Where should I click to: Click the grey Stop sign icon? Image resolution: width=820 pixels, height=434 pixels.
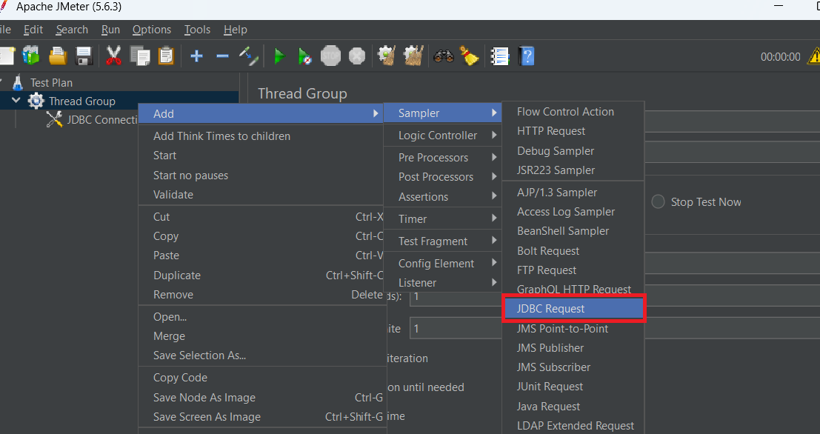click(330, 56)
